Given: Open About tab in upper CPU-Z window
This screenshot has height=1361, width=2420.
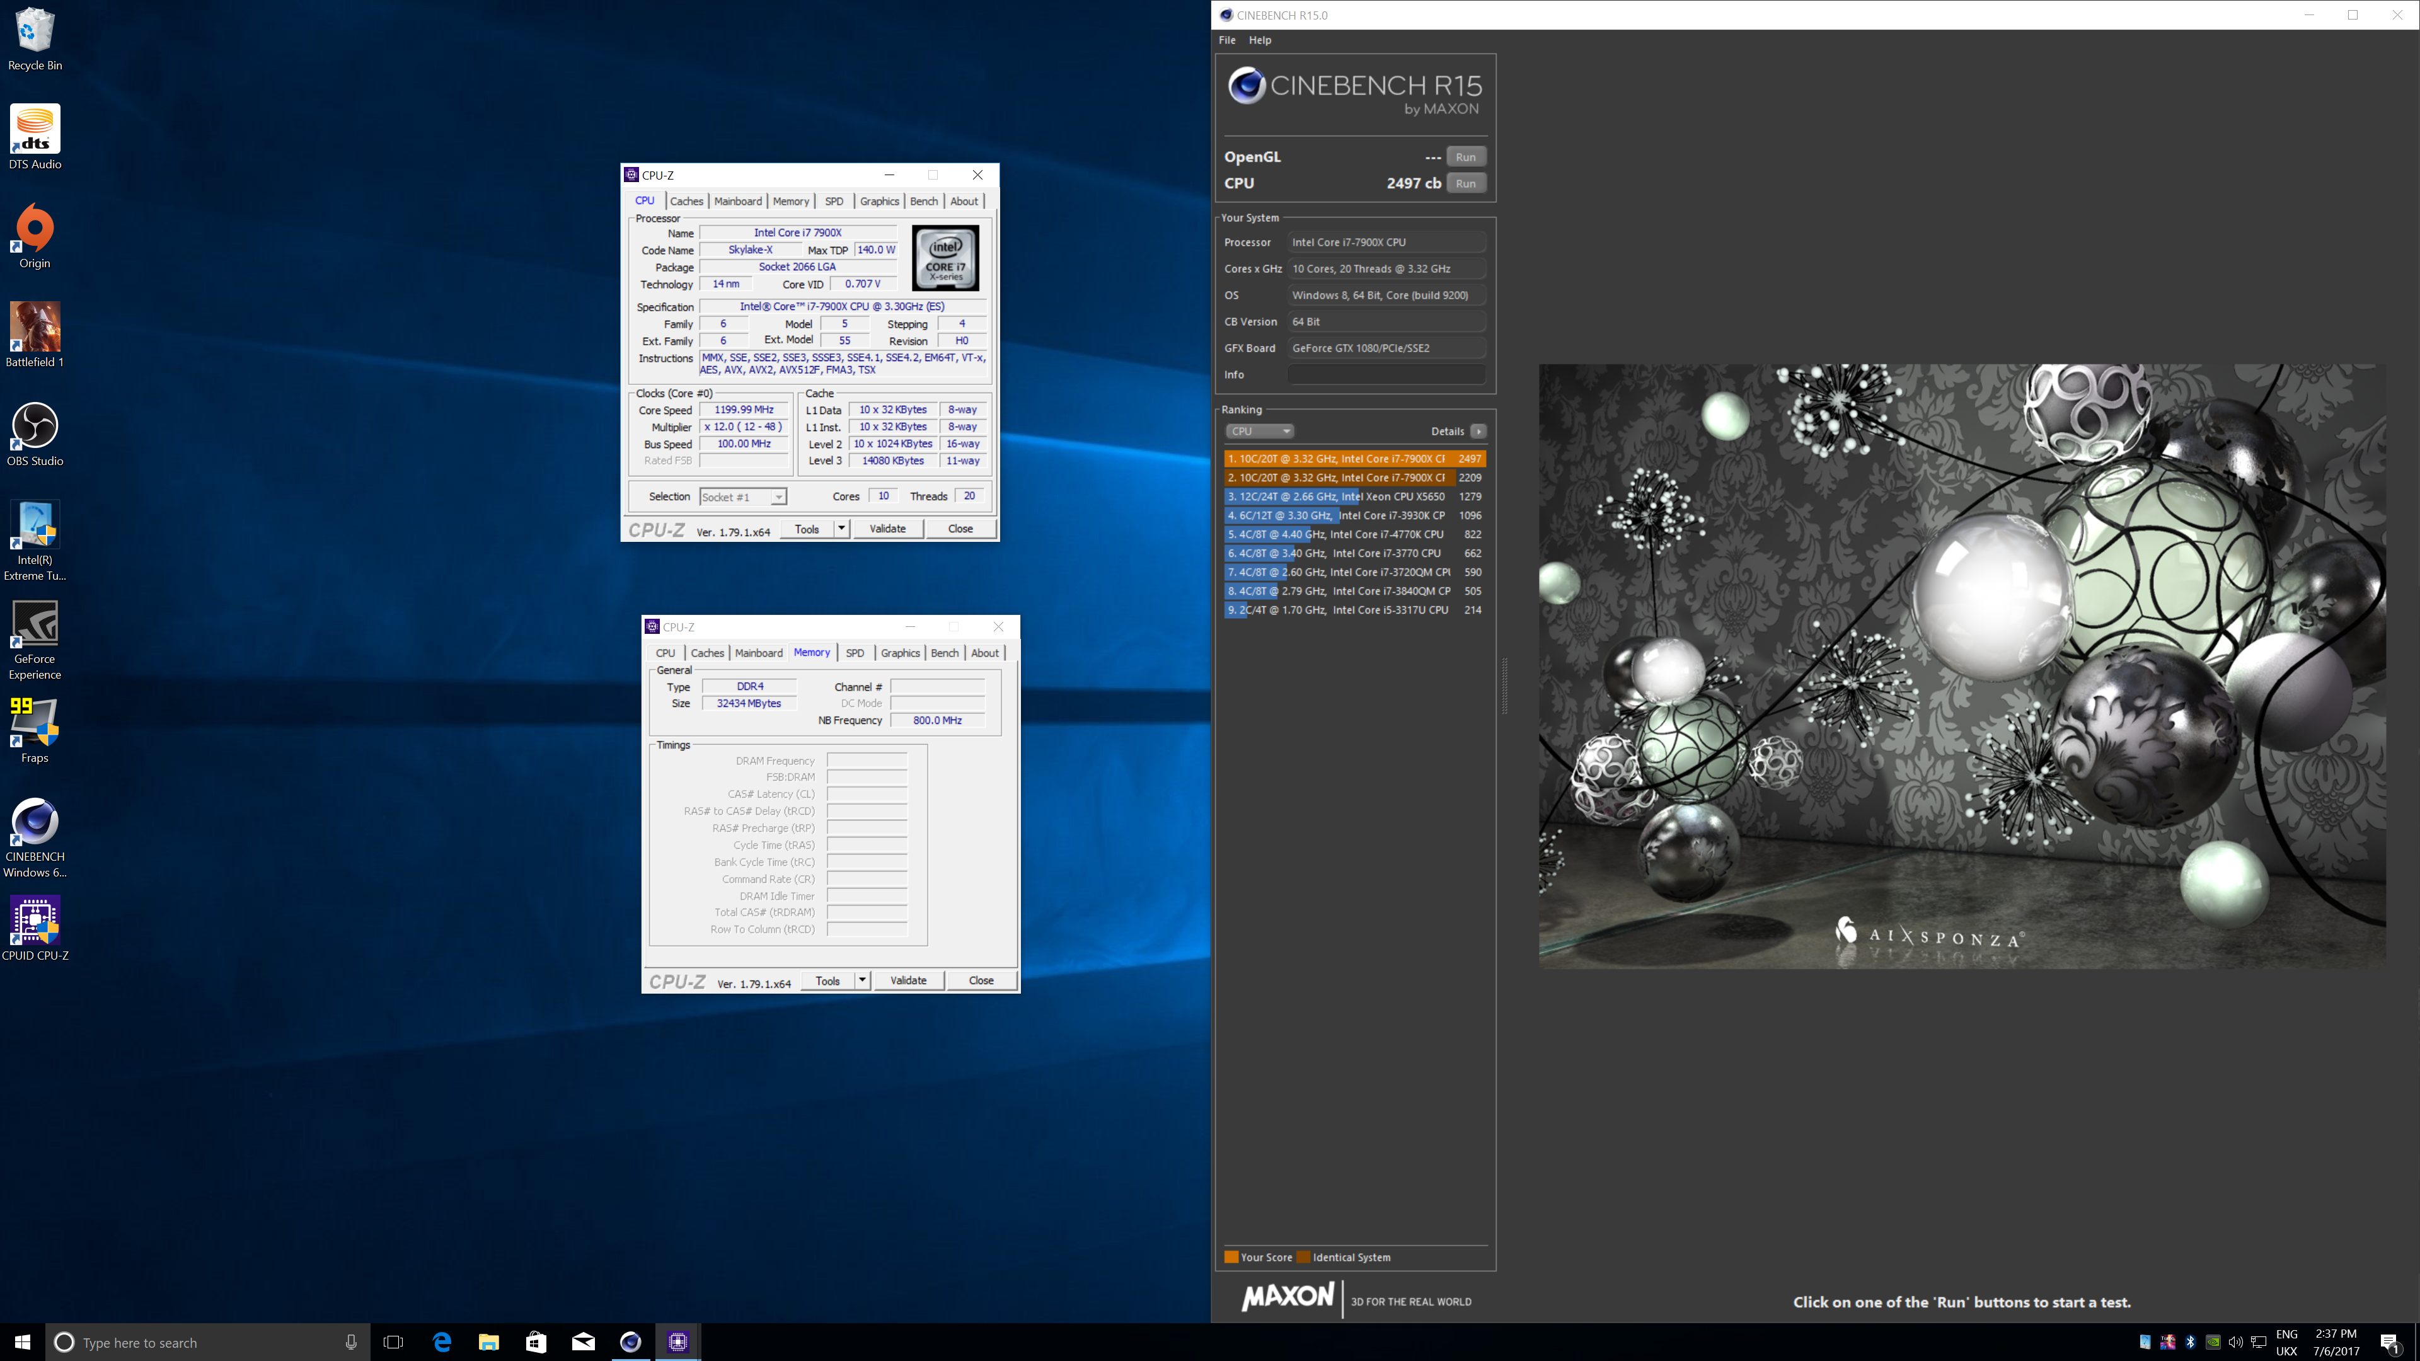Looking at the screenshot, I should [x=964, y=201].
